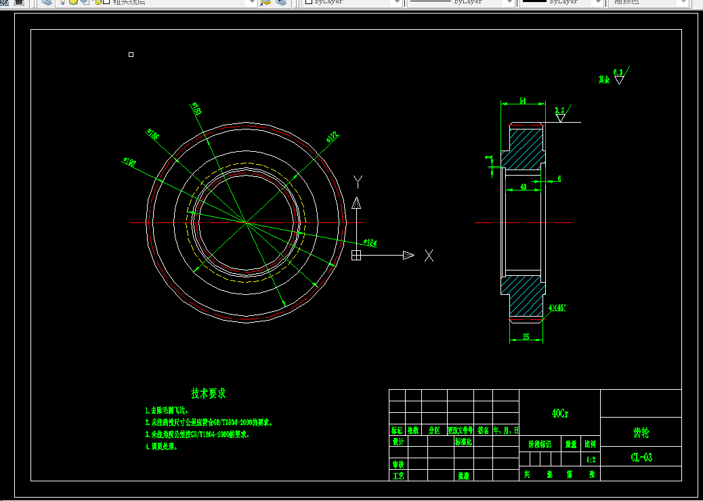The image size is (703, 501).
Task: Toggle the layer lock icon in the layer box
Action: pos(97,2)
